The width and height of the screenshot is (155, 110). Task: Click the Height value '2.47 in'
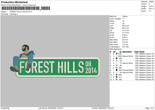coord(151,6)
